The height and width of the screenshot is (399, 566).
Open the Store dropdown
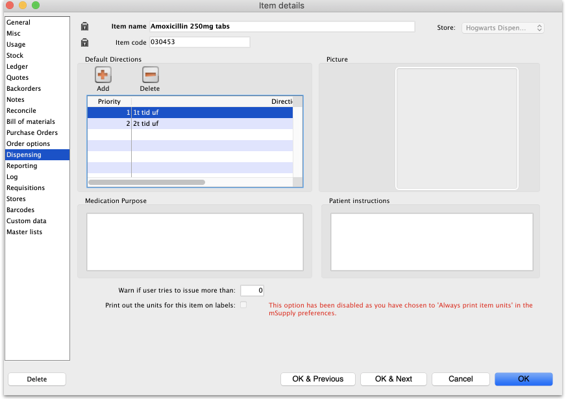[x=503, y=28]
